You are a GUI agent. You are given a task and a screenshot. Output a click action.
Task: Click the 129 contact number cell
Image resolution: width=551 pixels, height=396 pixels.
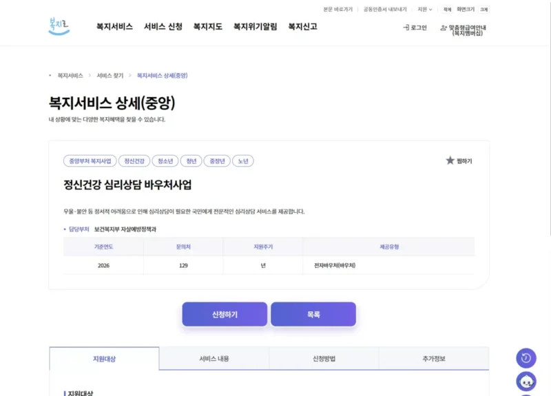click(x=183, y=265)
